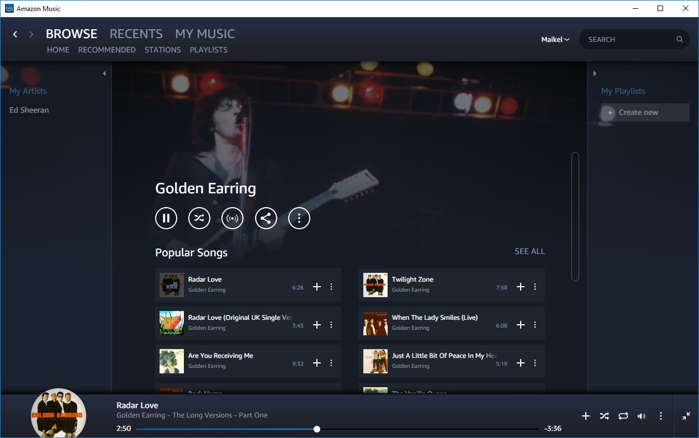699x438 pixels.
Task: Open the My Playlists heading link
Action: [623, 91]
